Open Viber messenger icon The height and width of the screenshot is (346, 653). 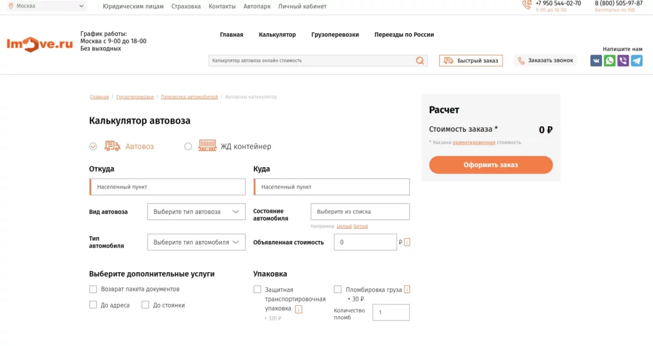click(x=623, y=61)
